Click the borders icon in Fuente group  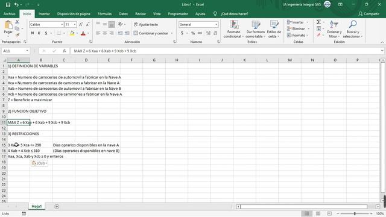click(59, 33)
